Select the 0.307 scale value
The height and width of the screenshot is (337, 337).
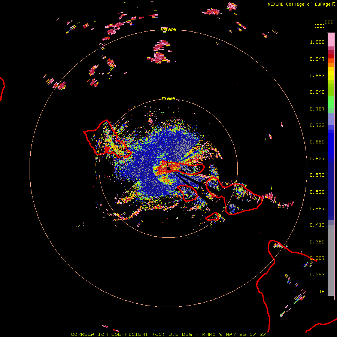(x=317, y=258)
